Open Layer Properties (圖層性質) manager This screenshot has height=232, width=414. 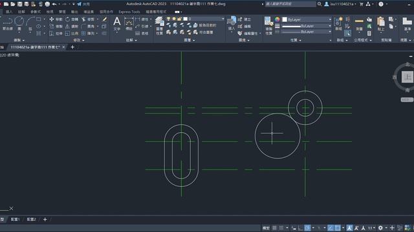[x=159, y=26]
